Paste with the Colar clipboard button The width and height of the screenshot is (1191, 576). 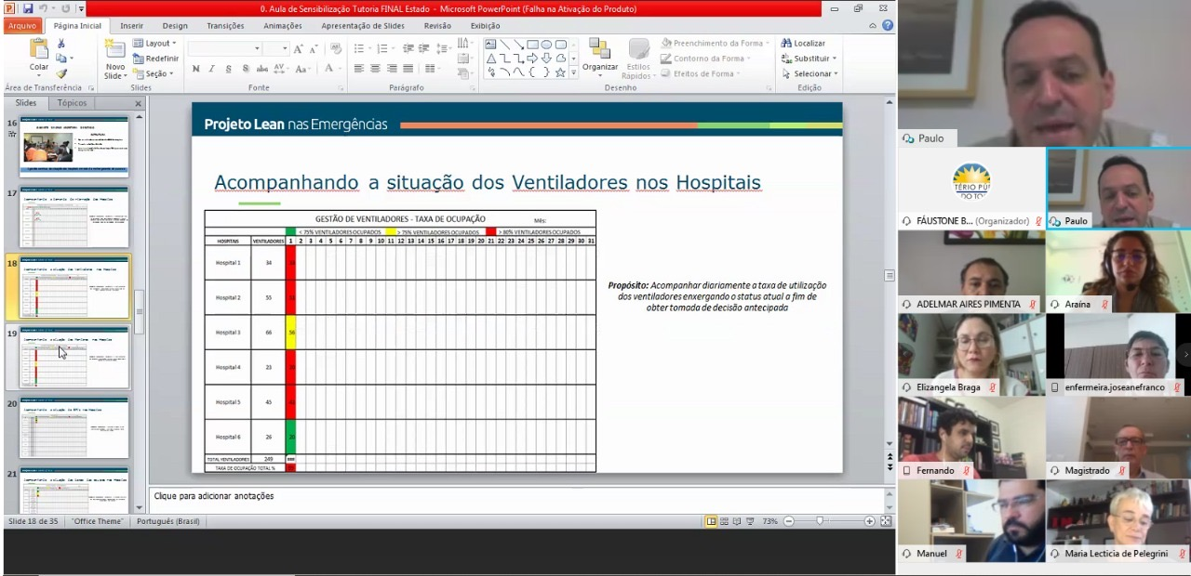39,56
